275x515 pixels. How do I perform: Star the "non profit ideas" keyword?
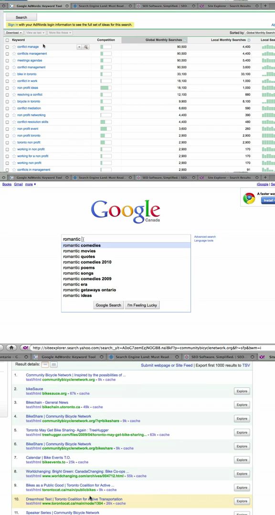[14, 88]
